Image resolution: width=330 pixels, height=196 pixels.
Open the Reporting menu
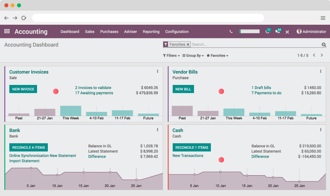pos(151,32)
